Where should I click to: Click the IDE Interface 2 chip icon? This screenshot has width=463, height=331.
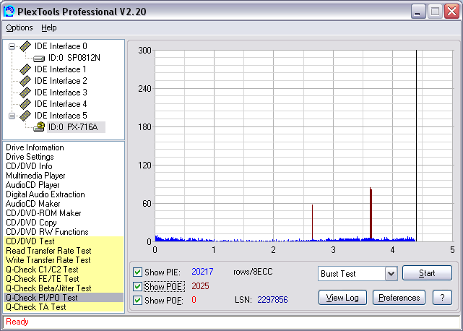click(25, 81)
